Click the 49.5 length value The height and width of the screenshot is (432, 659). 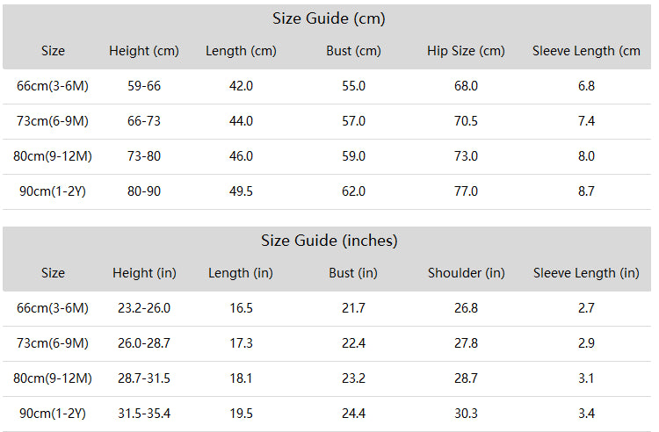tap(241, 191)
